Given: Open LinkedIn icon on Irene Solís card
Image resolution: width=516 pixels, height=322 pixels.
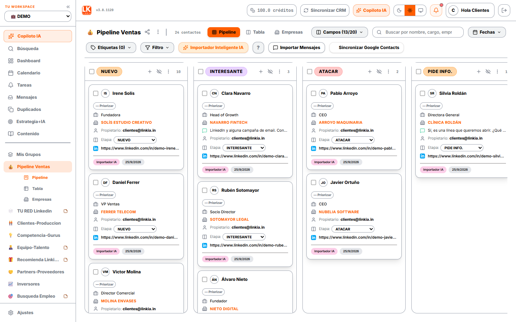Looking at the screenshot, I should pyautogui.click(x=96, y=148).
